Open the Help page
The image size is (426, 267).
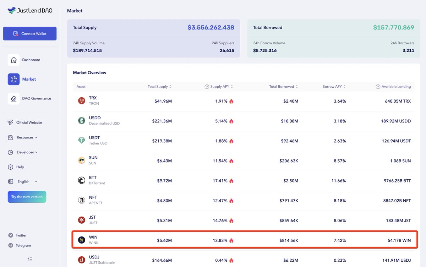click(20, 167)
